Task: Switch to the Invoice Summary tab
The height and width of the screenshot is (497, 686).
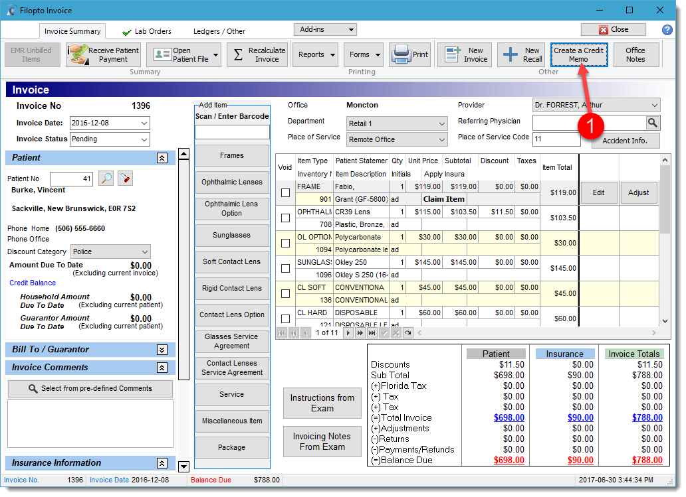Action: (72, 31)
